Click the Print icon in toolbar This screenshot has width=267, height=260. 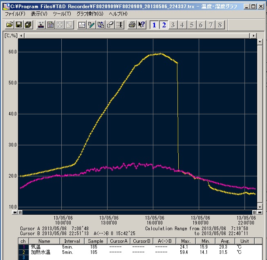132,25
